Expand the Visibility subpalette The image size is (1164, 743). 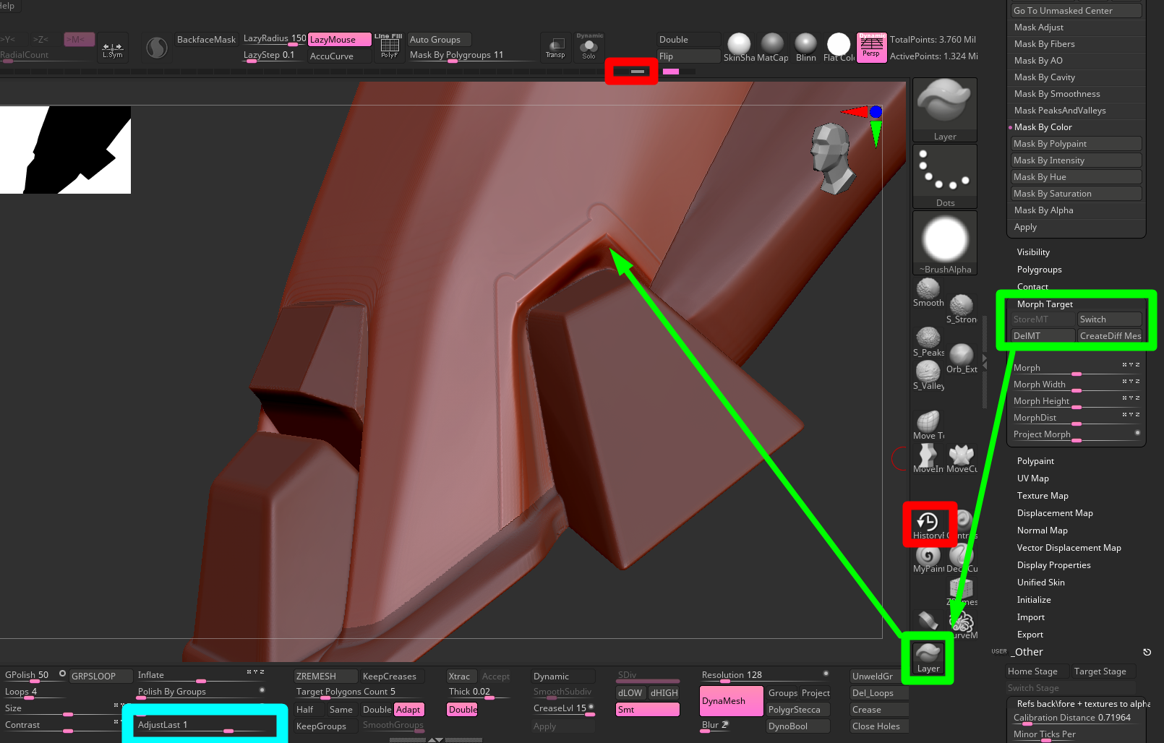1033,252
